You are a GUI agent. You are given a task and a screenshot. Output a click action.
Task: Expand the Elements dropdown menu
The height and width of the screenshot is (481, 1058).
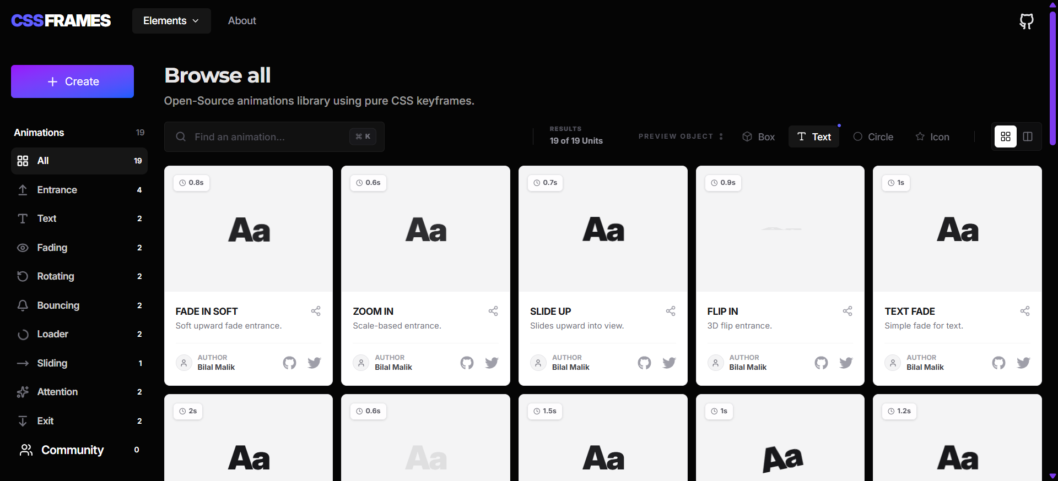pyautogui.click(x=171, y=21)
